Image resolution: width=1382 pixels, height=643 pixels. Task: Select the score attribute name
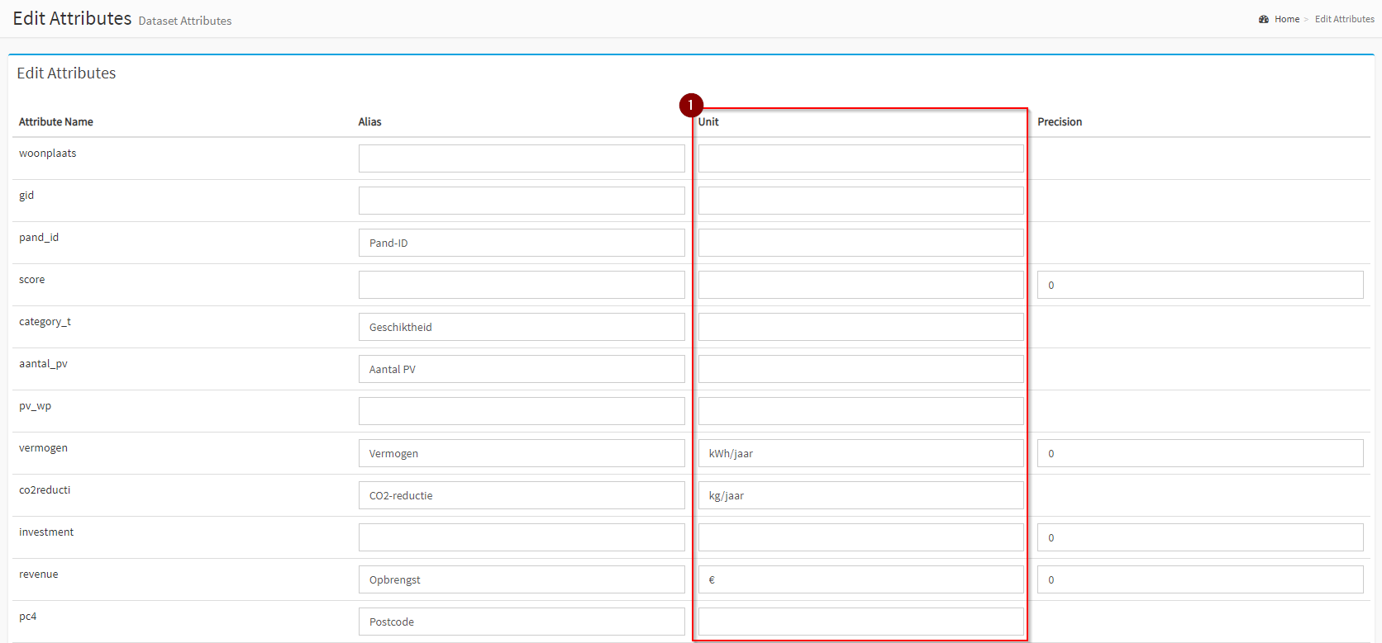[32, 280]
